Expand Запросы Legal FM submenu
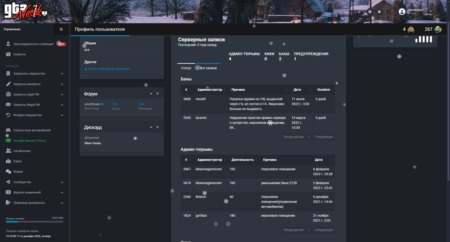450x242 pixels. (62, 94)
